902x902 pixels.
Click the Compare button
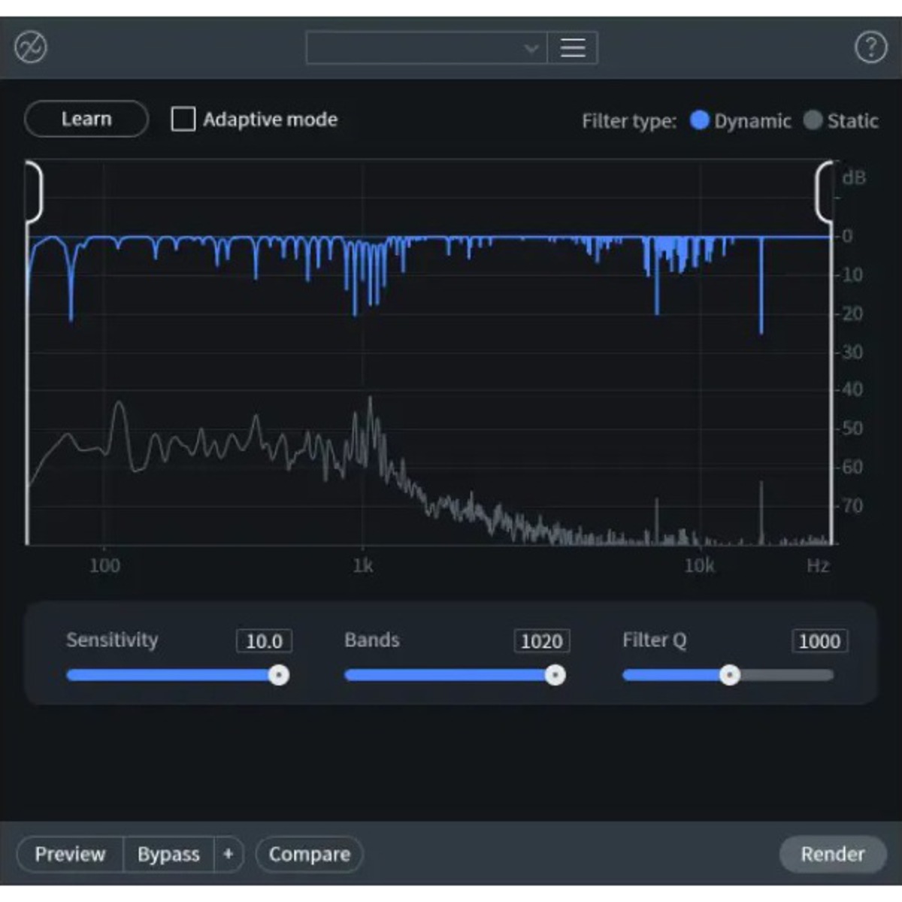(309, 854)
